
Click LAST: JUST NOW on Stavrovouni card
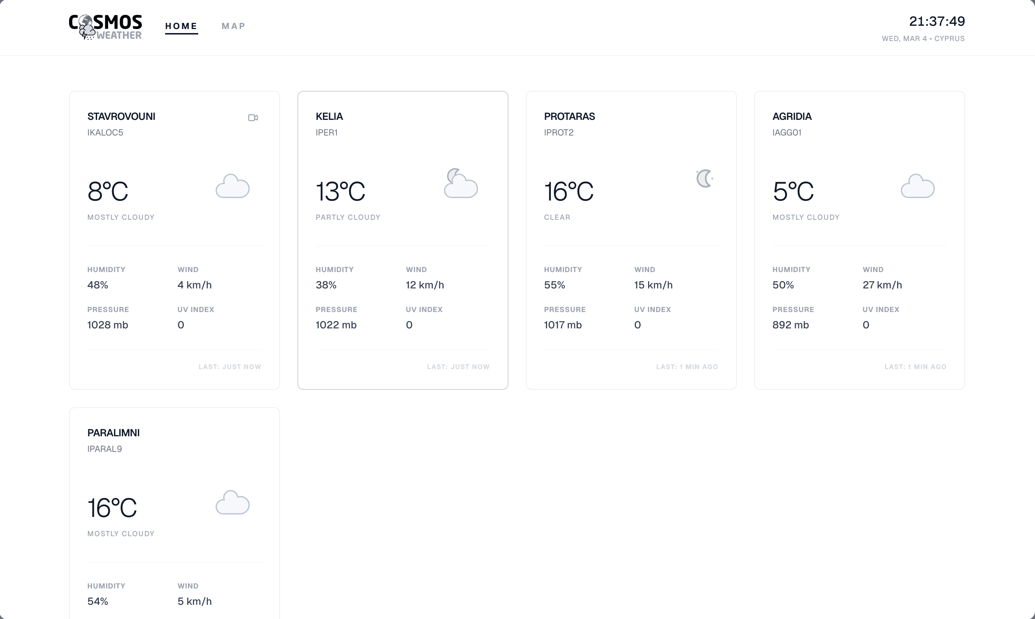(229, 367)
